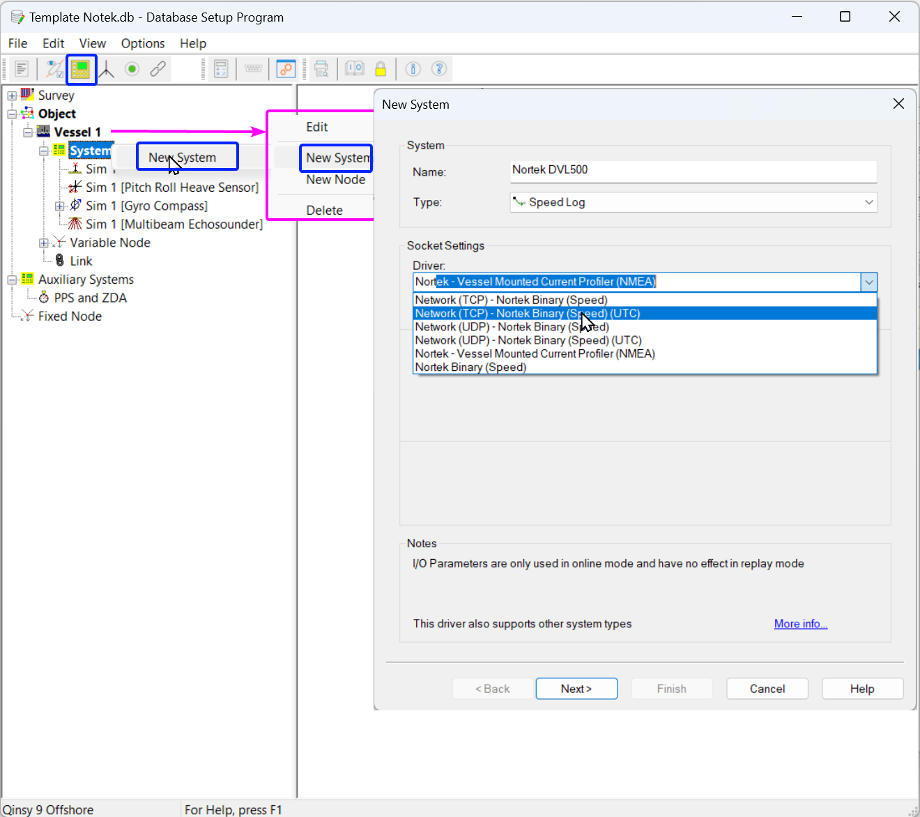Click the Name input field

coord(693,170)
